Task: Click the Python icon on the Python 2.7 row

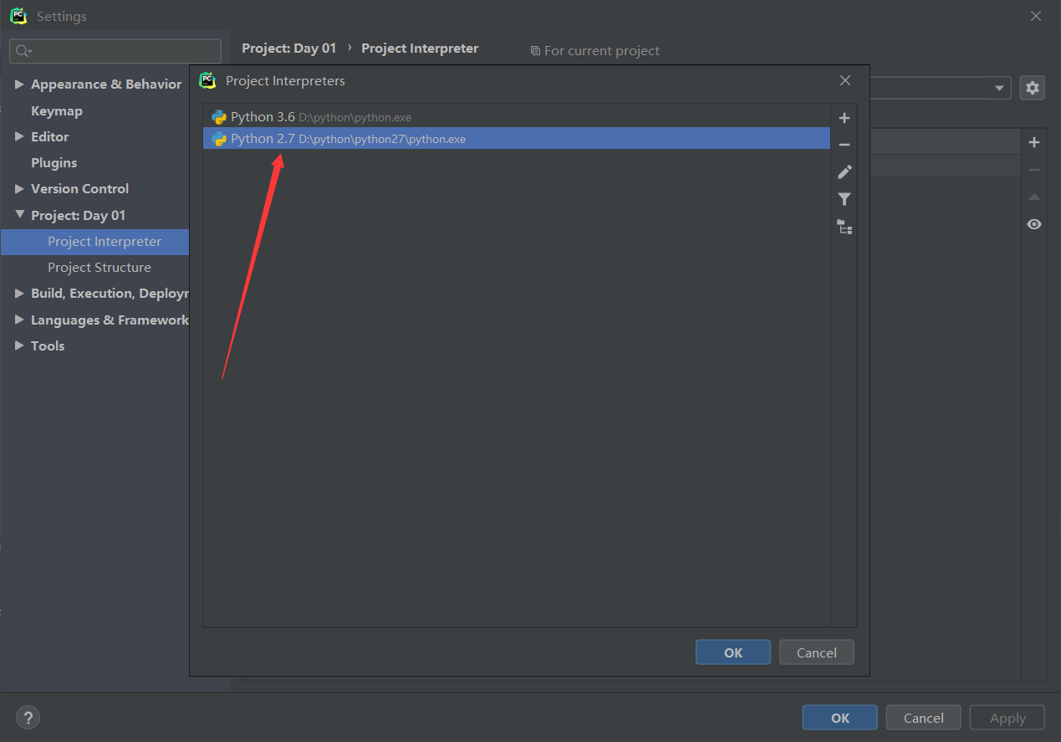Action: [219, 139]
